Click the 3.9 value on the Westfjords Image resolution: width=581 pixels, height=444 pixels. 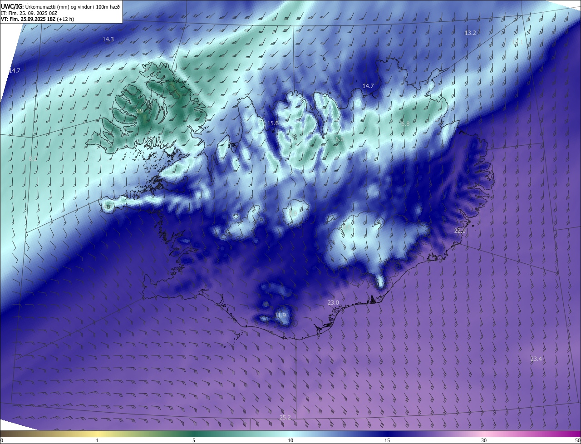(139, 111)
